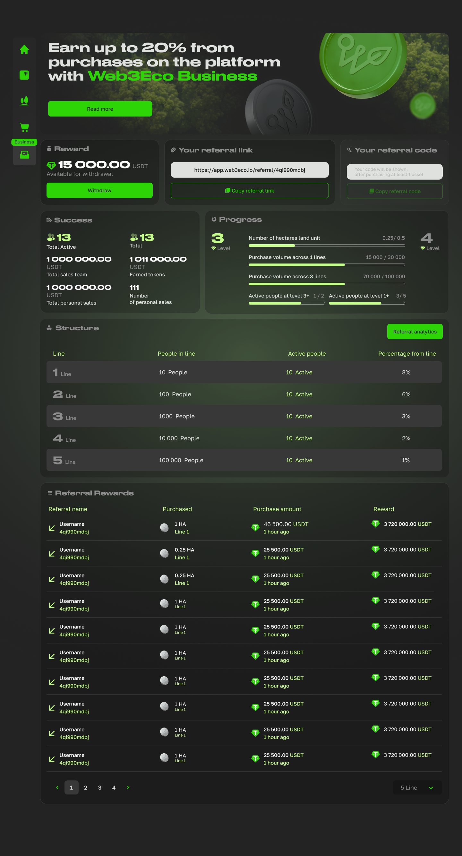Click the gem icon under the Level 4 number

423,248
